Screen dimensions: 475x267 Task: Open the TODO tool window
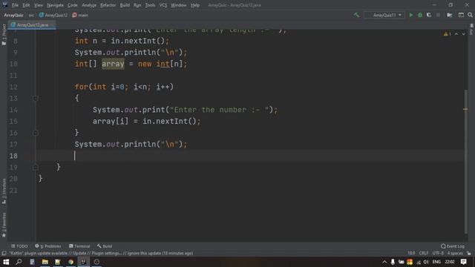pyautogui.click(x=19, y=246)
